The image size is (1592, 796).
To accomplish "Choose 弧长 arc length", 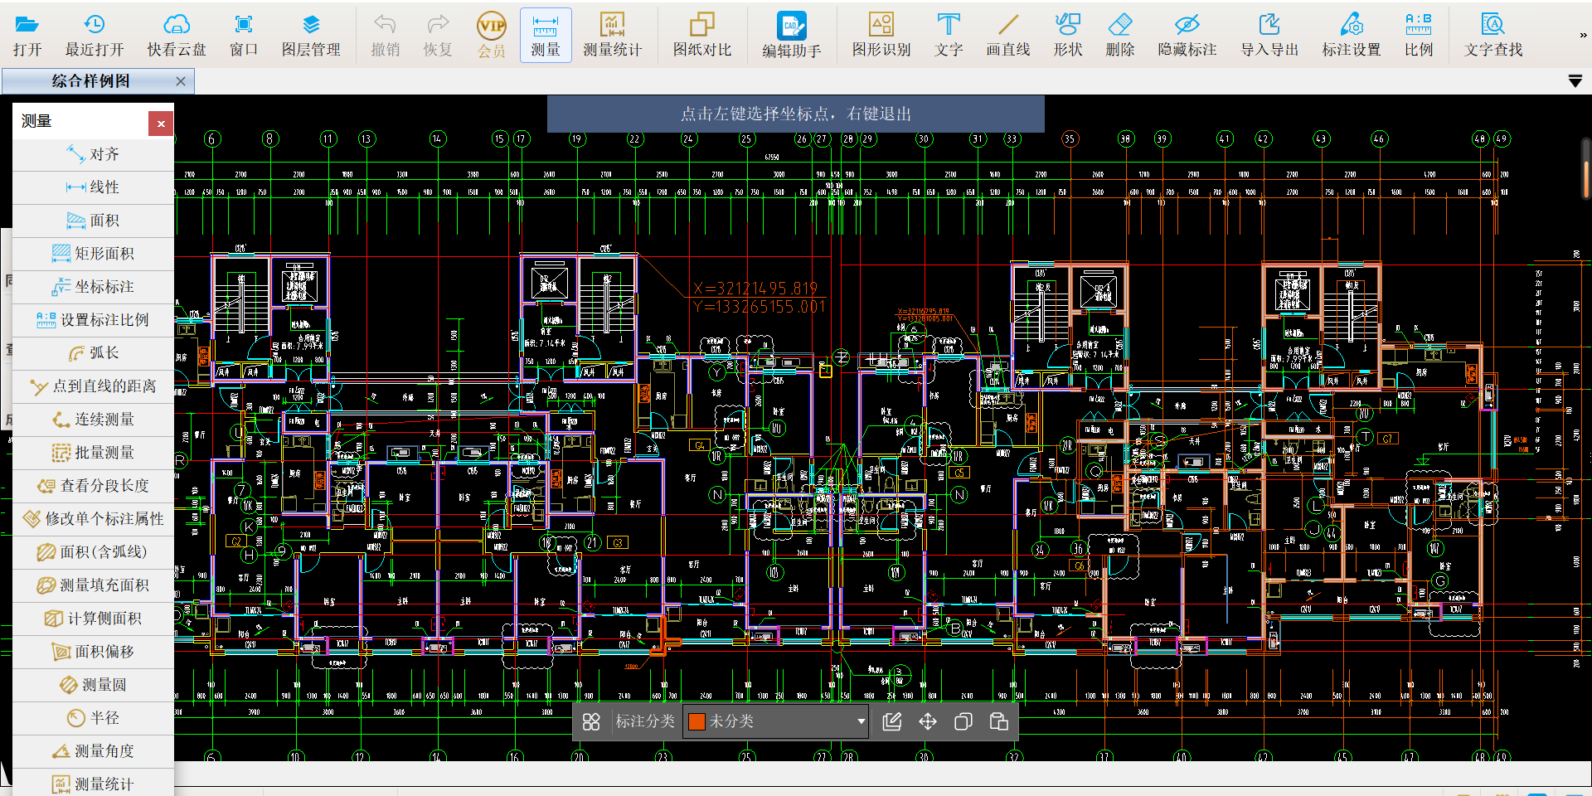I will (93, 353).
